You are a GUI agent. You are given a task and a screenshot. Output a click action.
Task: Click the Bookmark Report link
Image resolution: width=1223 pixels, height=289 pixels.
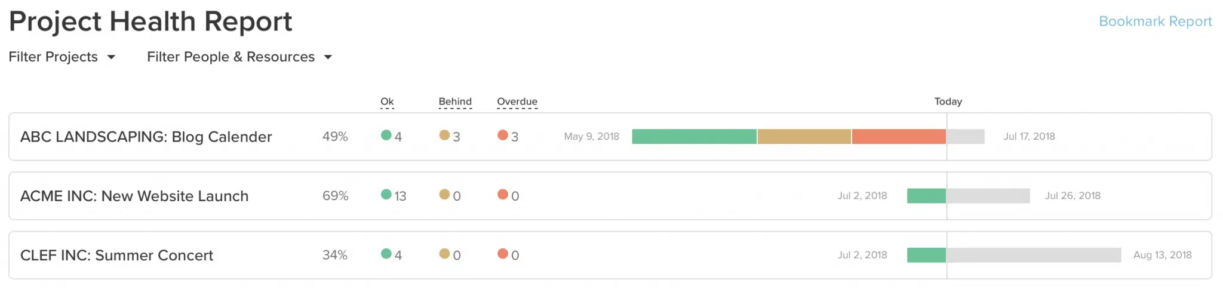1155,21
